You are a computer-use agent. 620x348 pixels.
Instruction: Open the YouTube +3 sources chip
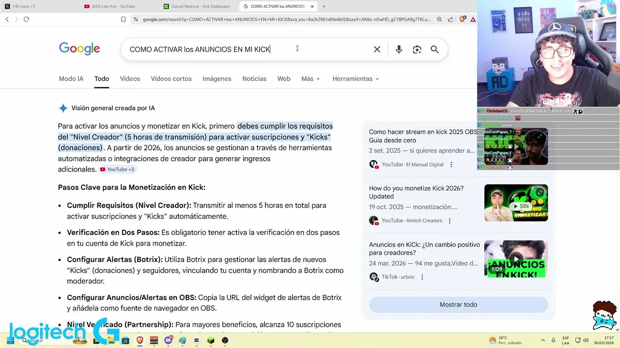[118, 169]
